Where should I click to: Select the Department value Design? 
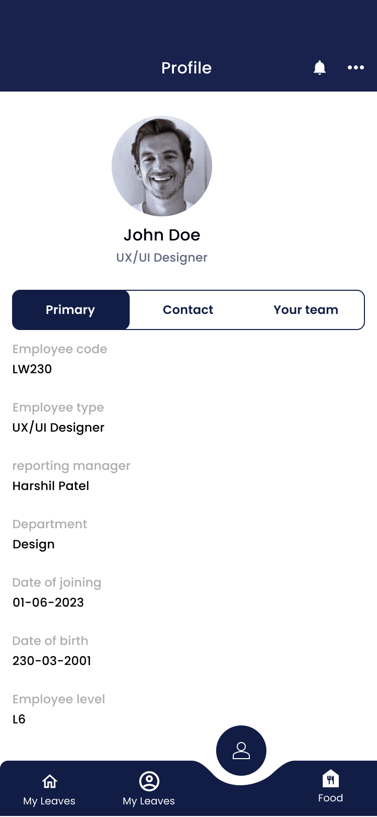[x=34, y=544]
